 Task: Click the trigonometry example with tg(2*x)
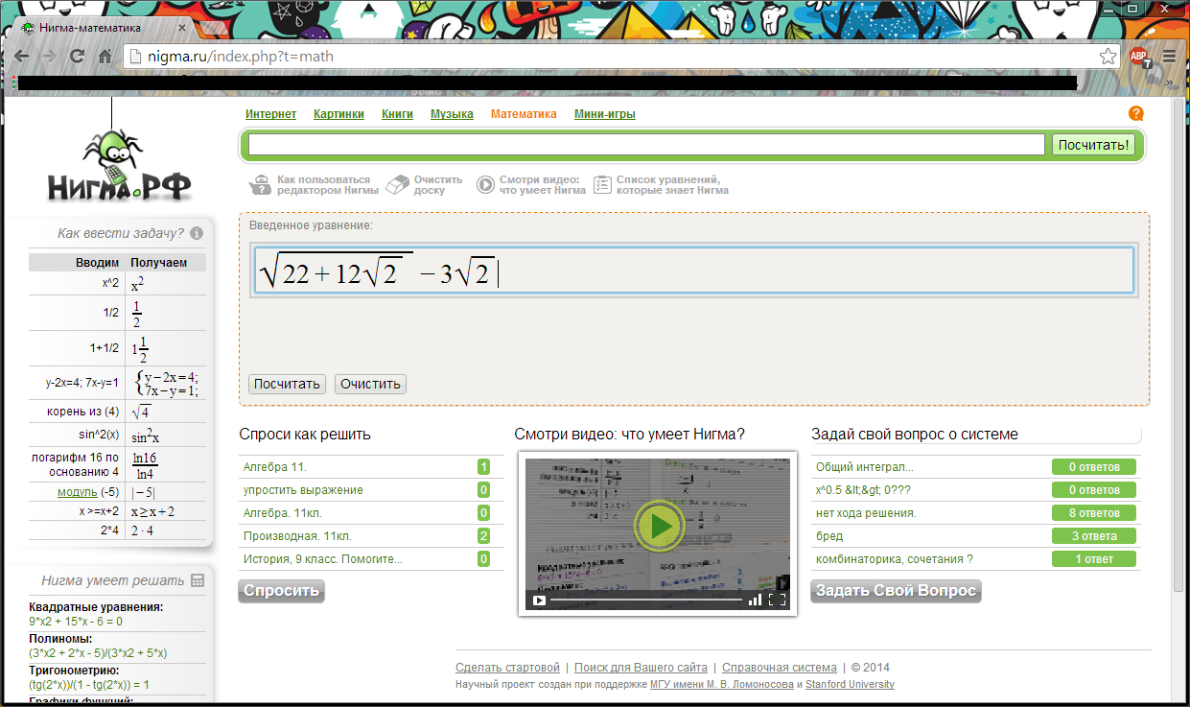point(89,685)
